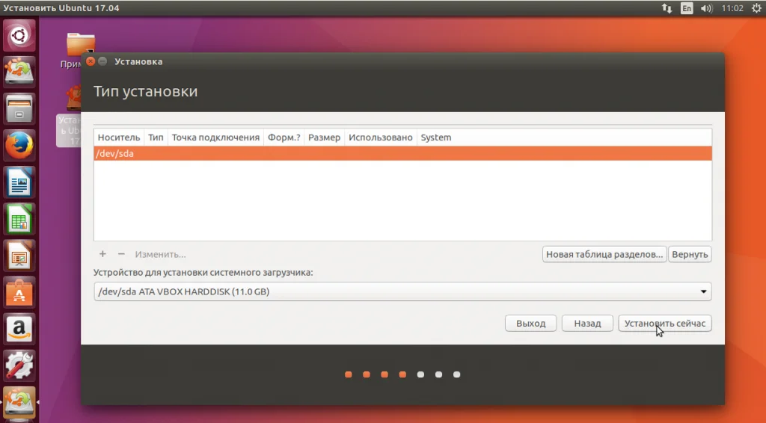Open session gear menu in top panel
The image size is (766, 423).
click(x=756, y=8)
